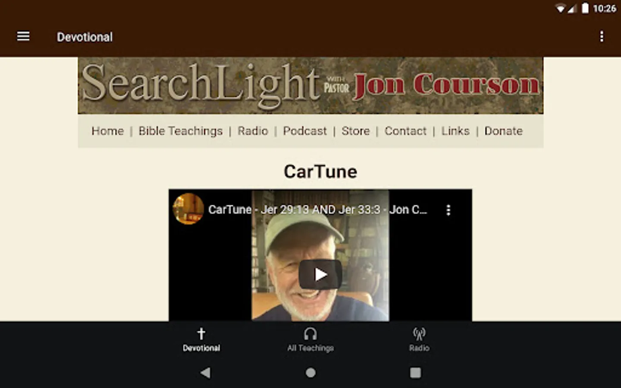Tap the Android home button
The image size is (621, 388).
coord(310,372)
